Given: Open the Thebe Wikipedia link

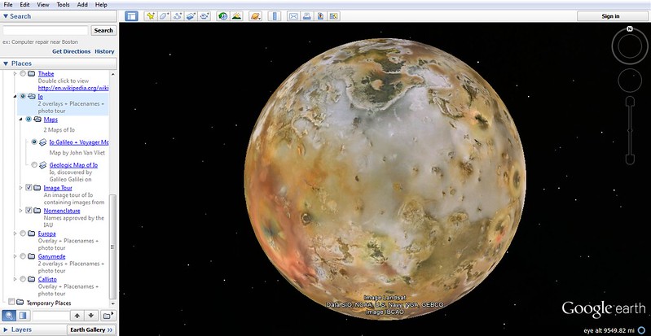Looking at the screenshot, I should 73,88.
